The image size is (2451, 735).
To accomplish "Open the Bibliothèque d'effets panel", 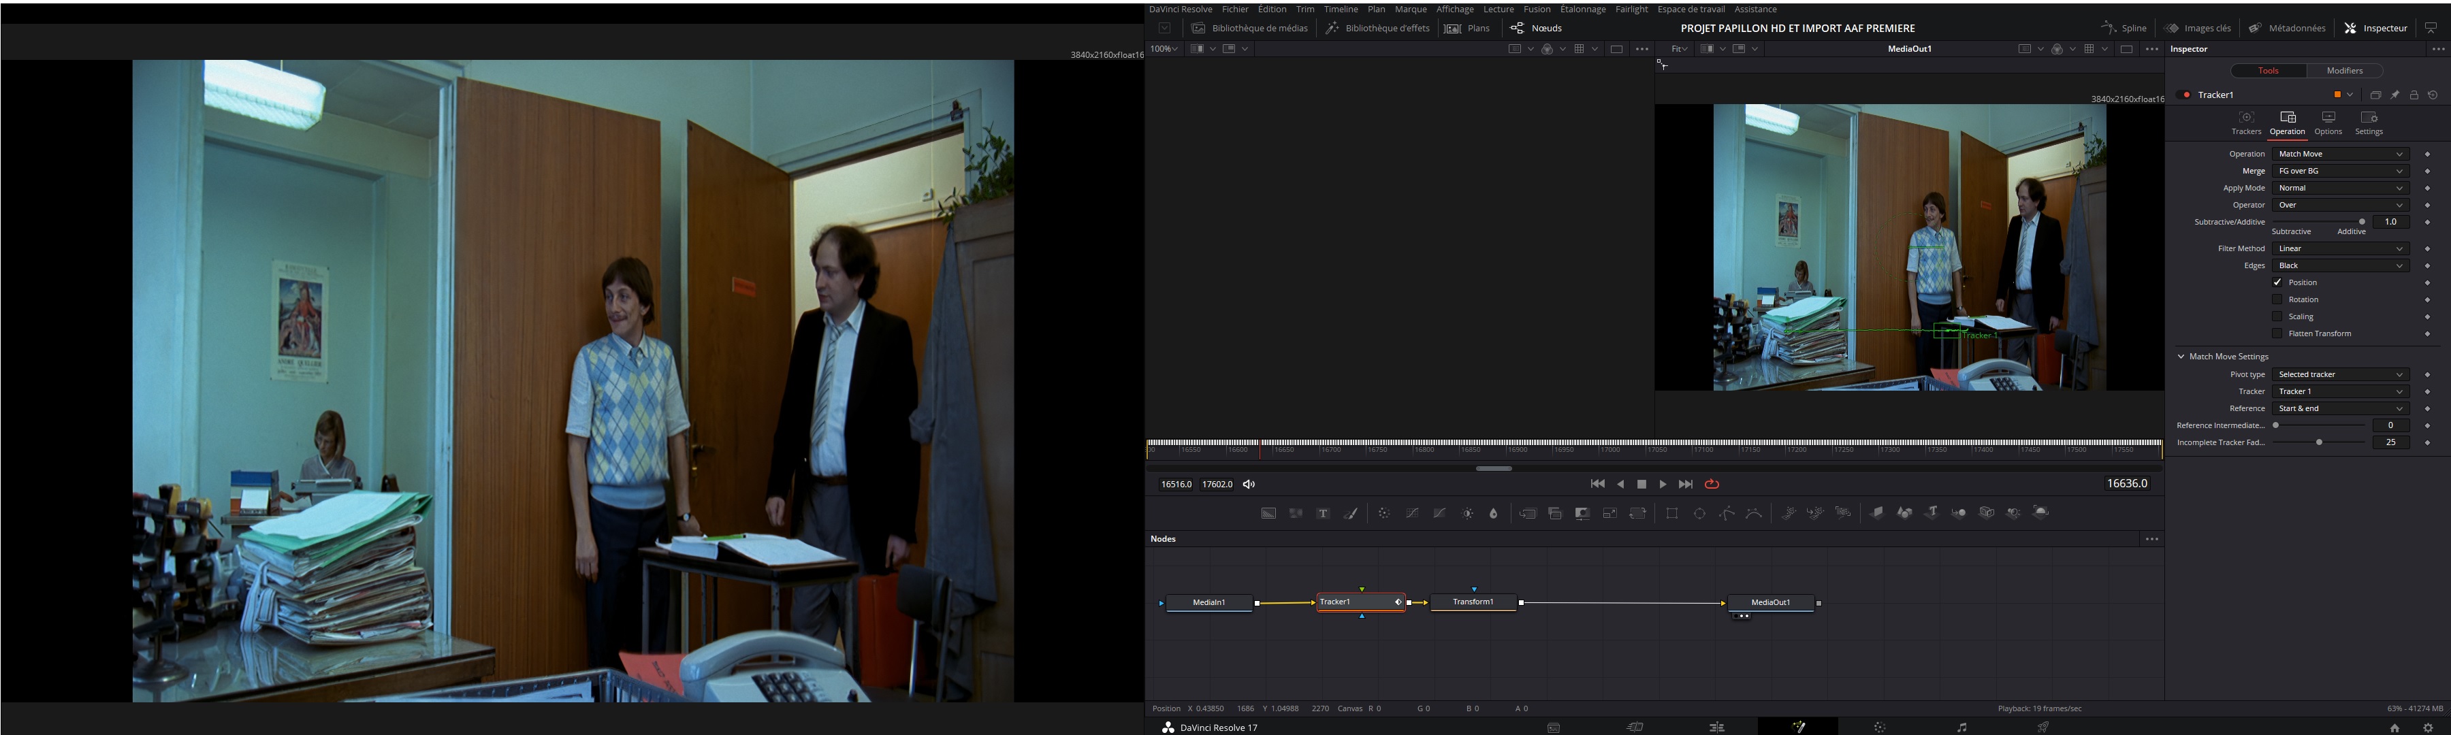I will click(1378, 29).
